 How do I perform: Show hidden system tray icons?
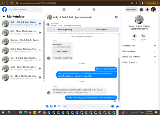coord(133,112)
